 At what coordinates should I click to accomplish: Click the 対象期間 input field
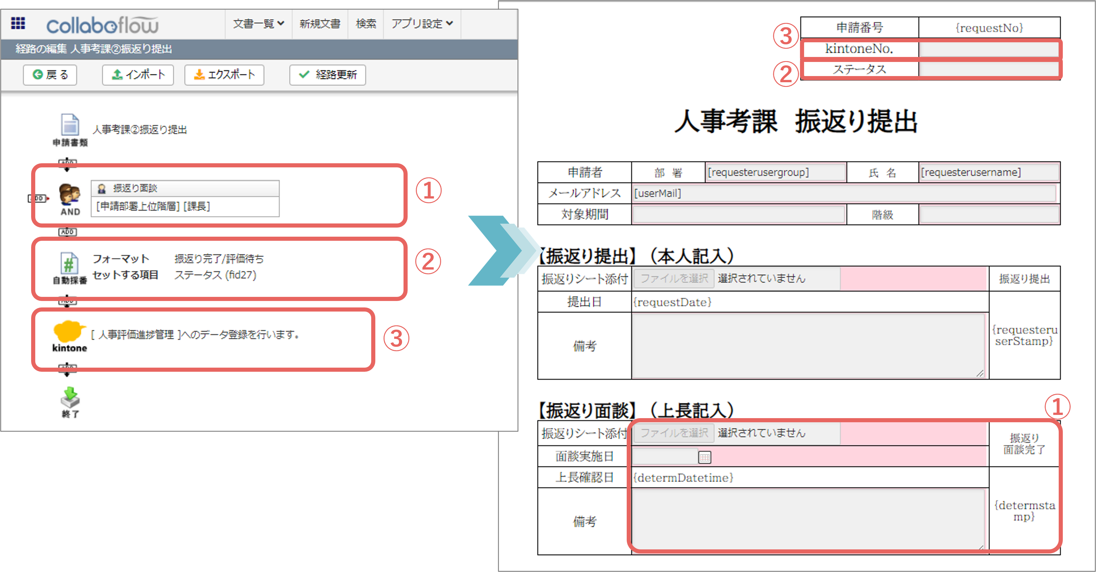pos(738,214)
